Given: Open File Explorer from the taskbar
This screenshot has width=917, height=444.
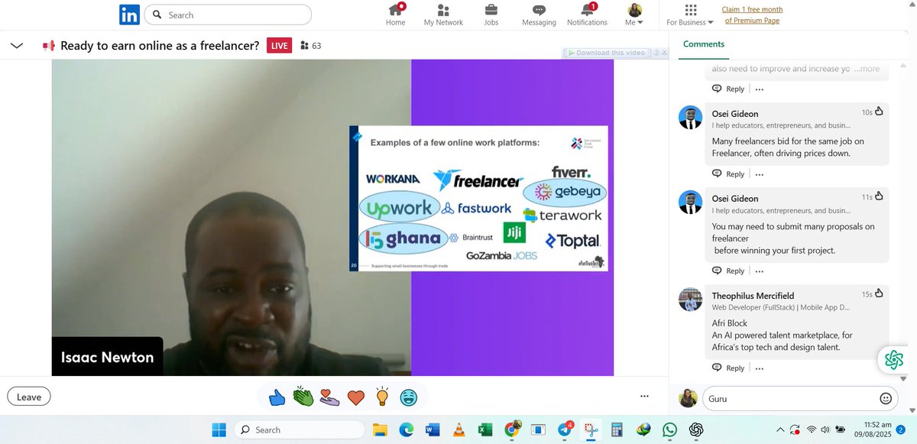Looking at the screenshot, I should [379, 429].
